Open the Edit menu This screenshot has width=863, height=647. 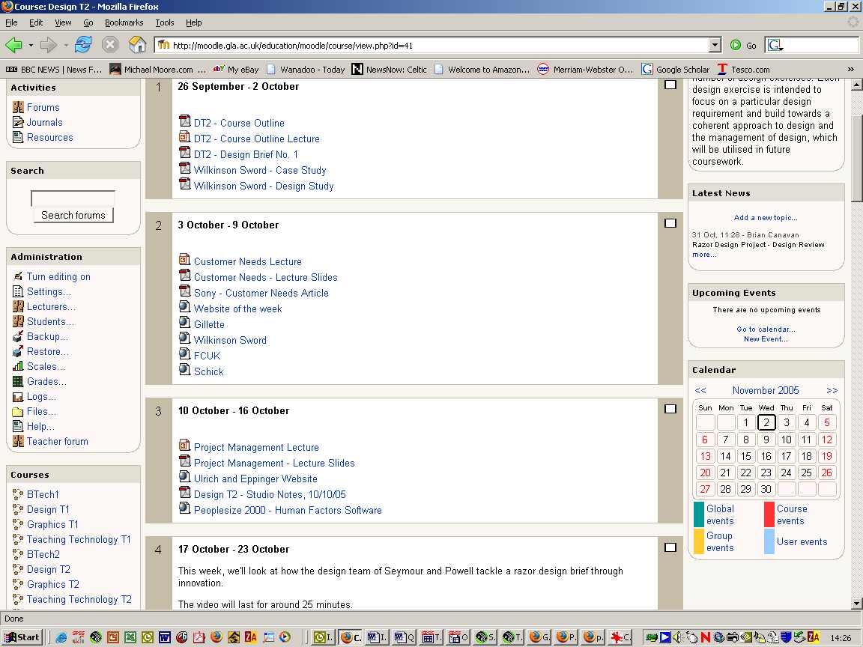pos(36,22)
